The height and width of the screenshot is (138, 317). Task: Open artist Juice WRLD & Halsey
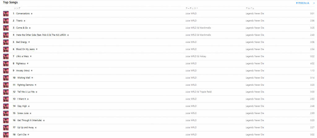(196, 56)
